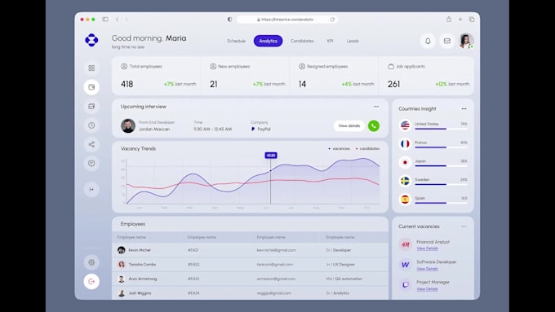This screenshot has height=312, width=555.
Task: Click the PayPal company logo
Action: (253, 130)
